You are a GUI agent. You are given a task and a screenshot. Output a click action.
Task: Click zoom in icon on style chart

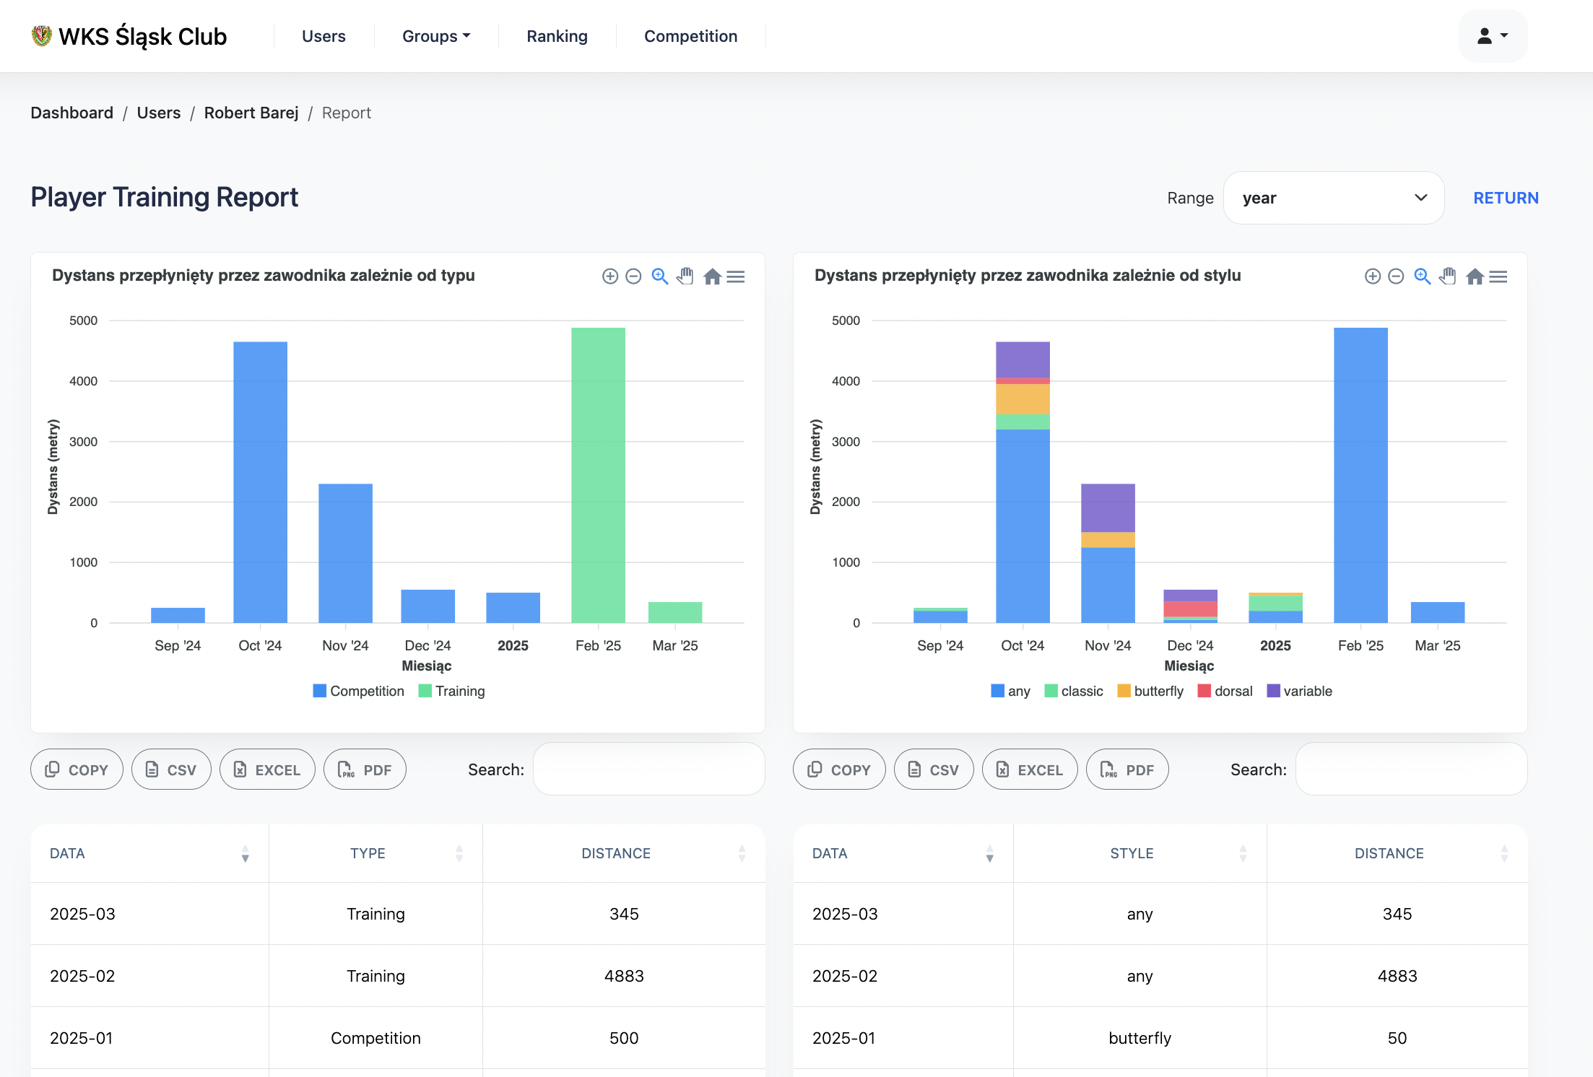click(1373, 276)
